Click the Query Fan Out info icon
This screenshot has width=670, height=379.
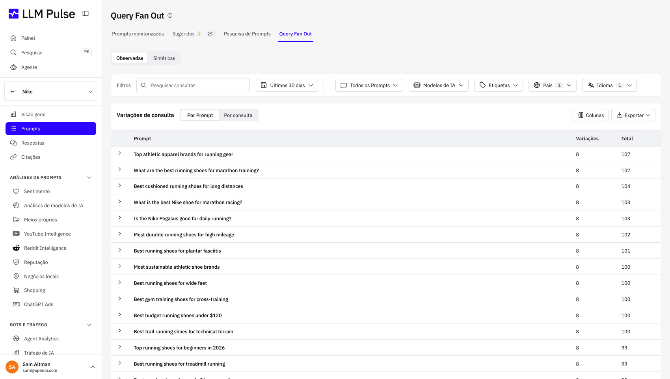pos(170,16)
